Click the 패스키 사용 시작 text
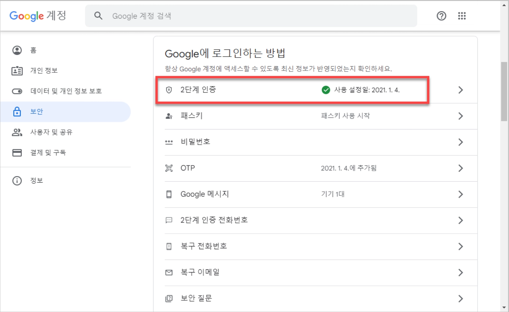509x312 pixels. [x=345, y=116]
